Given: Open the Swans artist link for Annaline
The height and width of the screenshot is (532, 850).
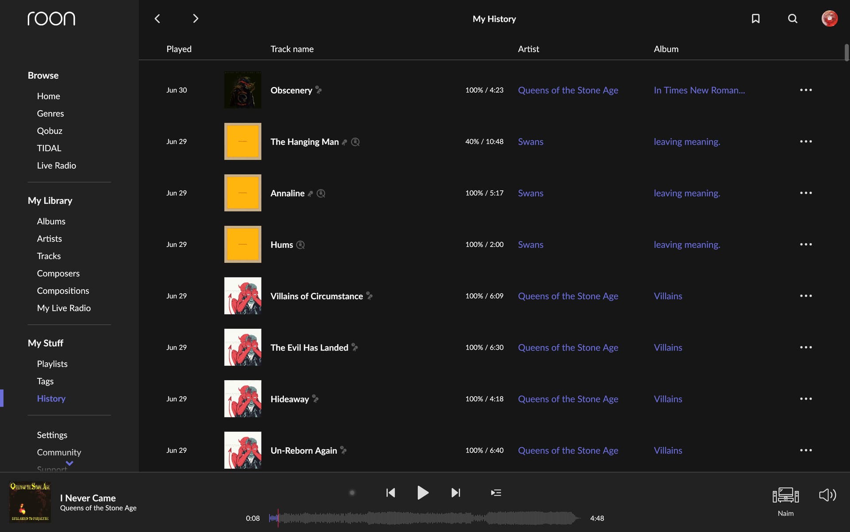Looking at the screenshot, I should point(530,193).
